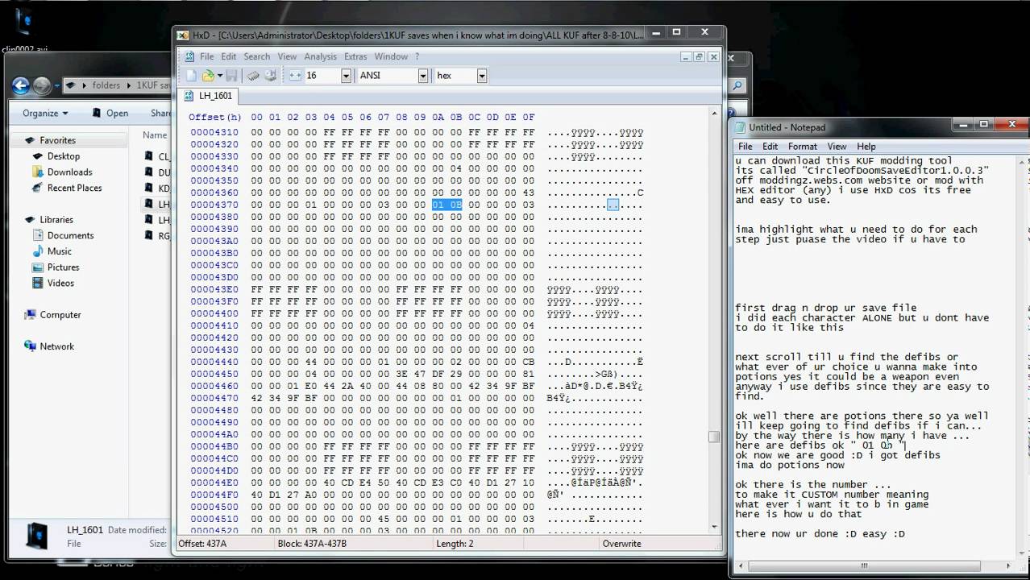
Task: Click the bytes-per-row width icon in HxD
Action: click(x=295, y=75)
